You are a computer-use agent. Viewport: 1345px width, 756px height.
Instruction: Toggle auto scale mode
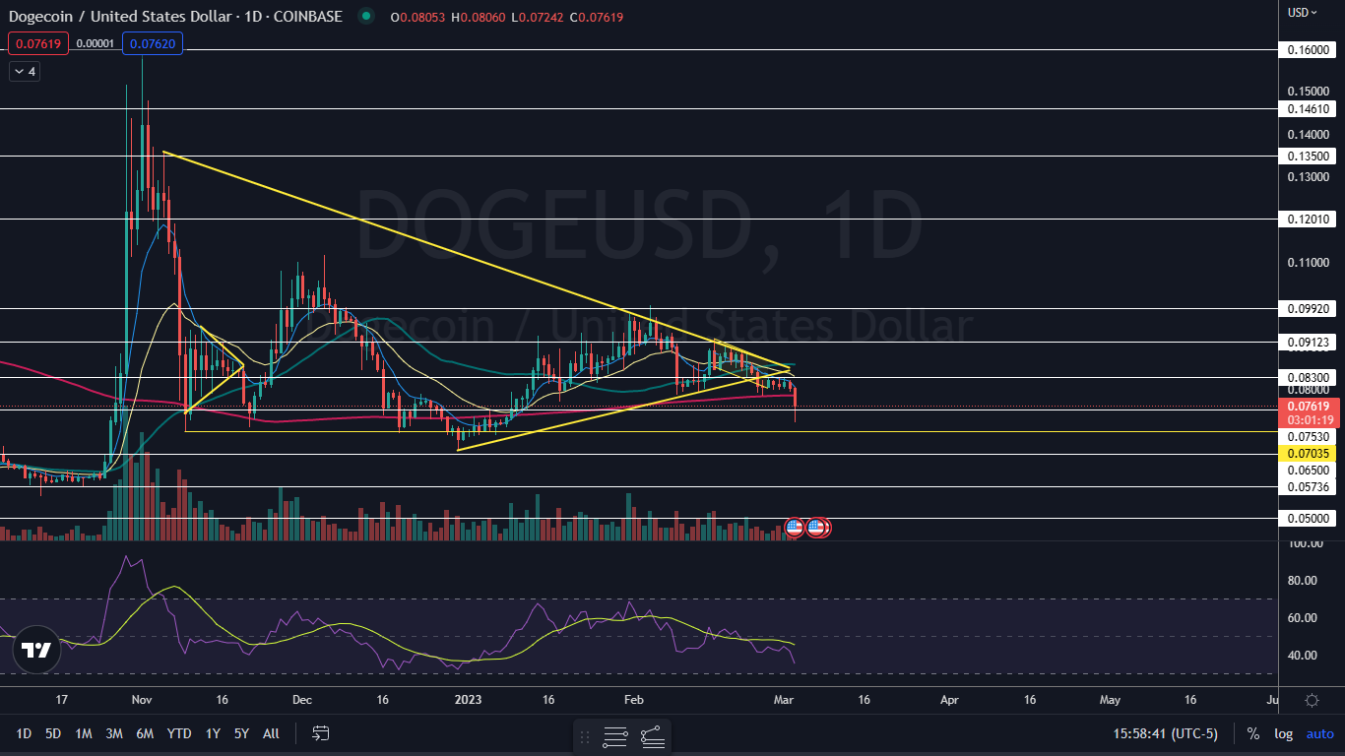(x=1319, y=733)
